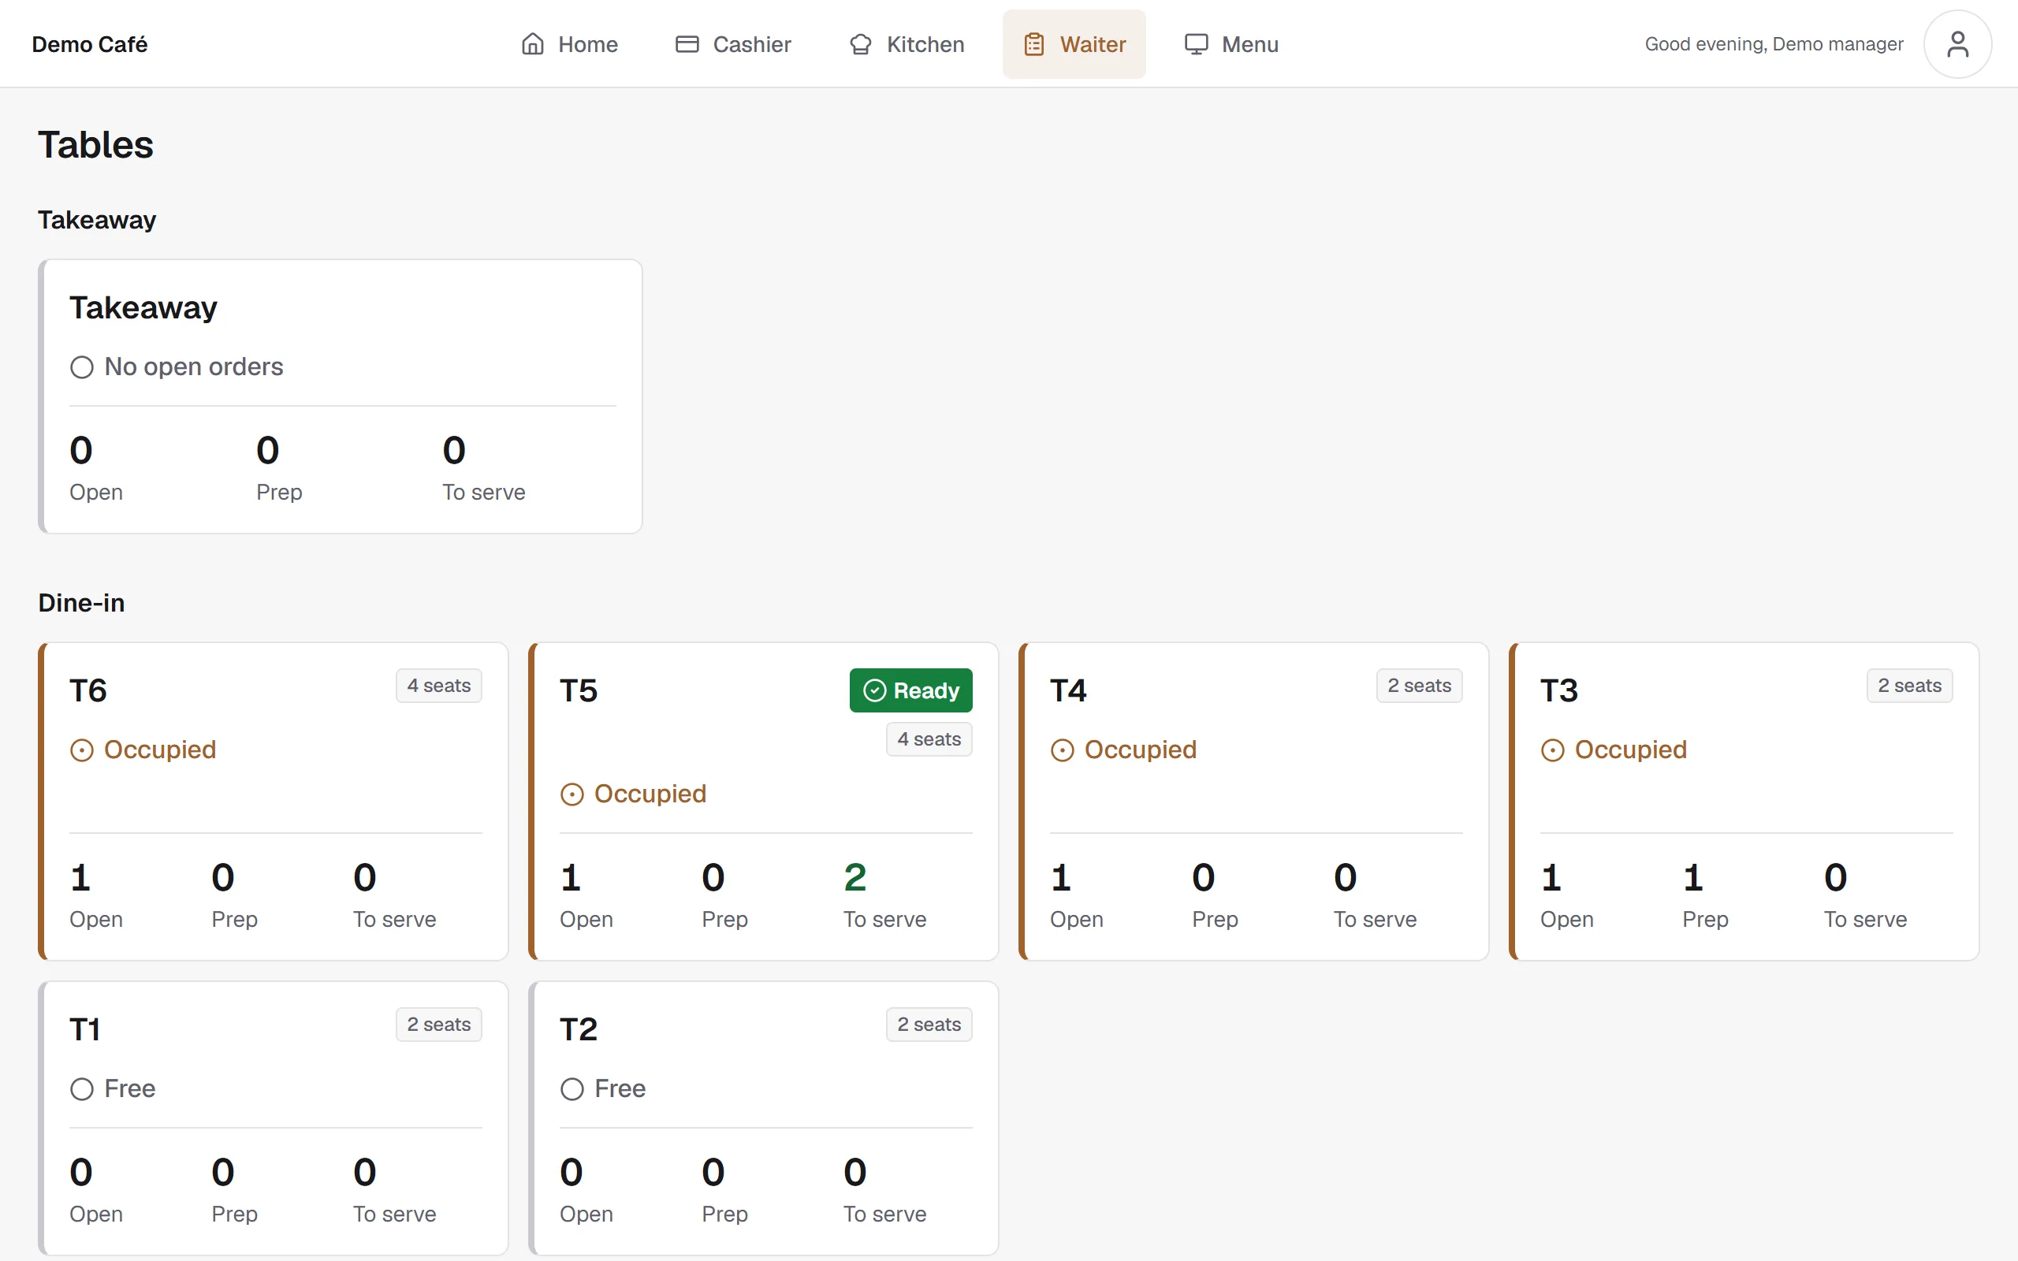Switch to the Cashier tab
Screen dimensions: 2018x1261
(733, 44)
